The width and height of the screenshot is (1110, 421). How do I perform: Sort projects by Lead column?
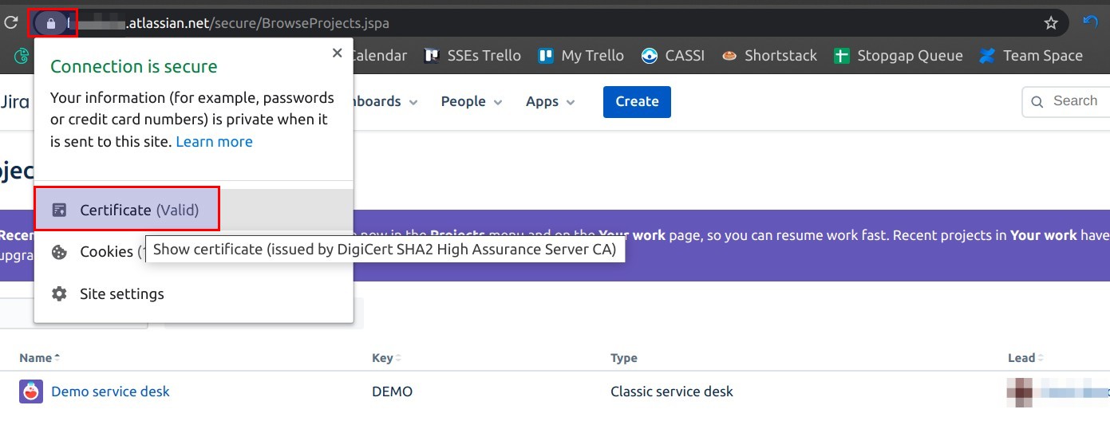coord(1025,358)
